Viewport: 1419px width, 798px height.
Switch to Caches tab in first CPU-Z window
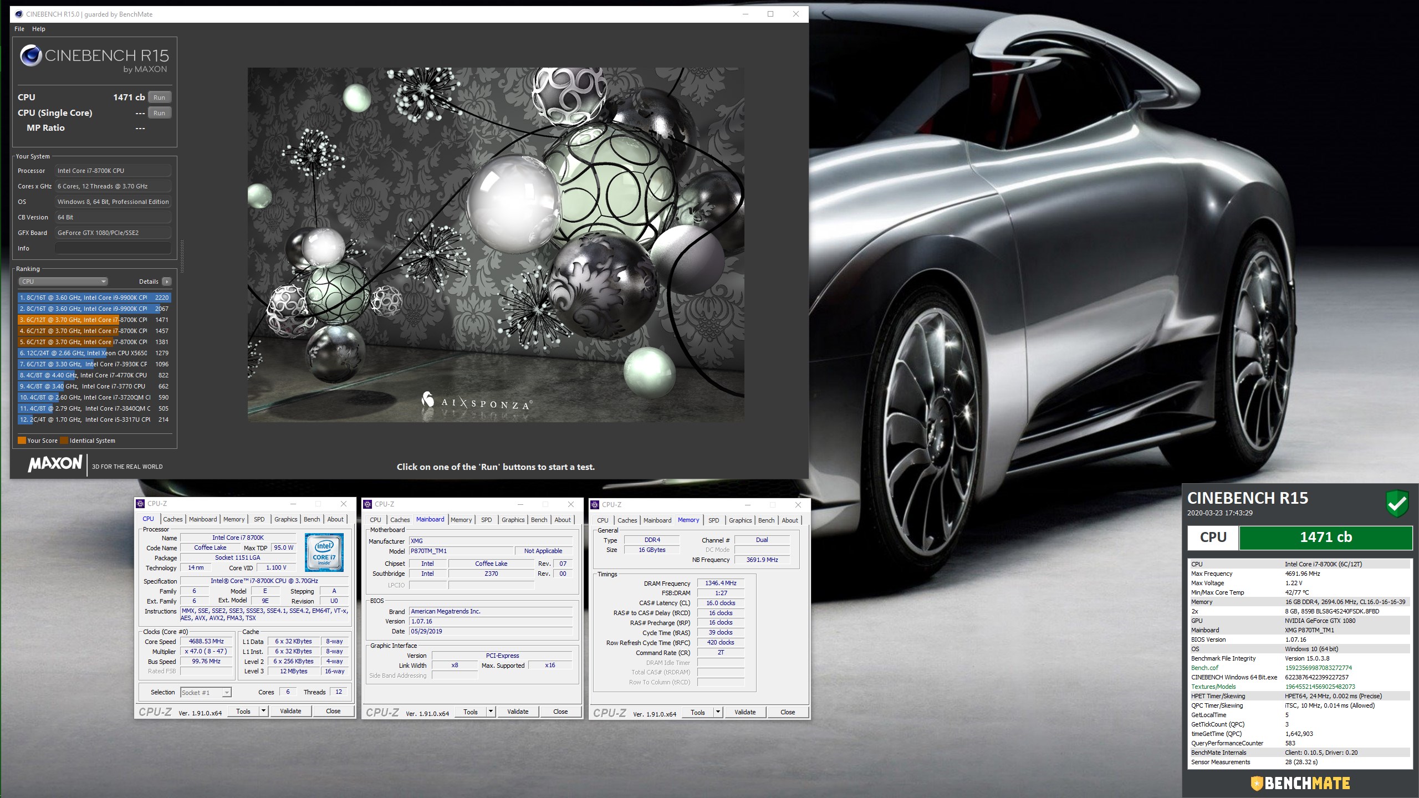click(x=173, y=519)
